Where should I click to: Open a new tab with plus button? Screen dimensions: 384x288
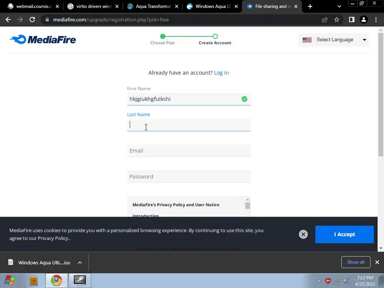[x=310, y=6]
